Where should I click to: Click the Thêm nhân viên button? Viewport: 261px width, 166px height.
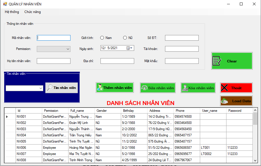tap(115, 88)
